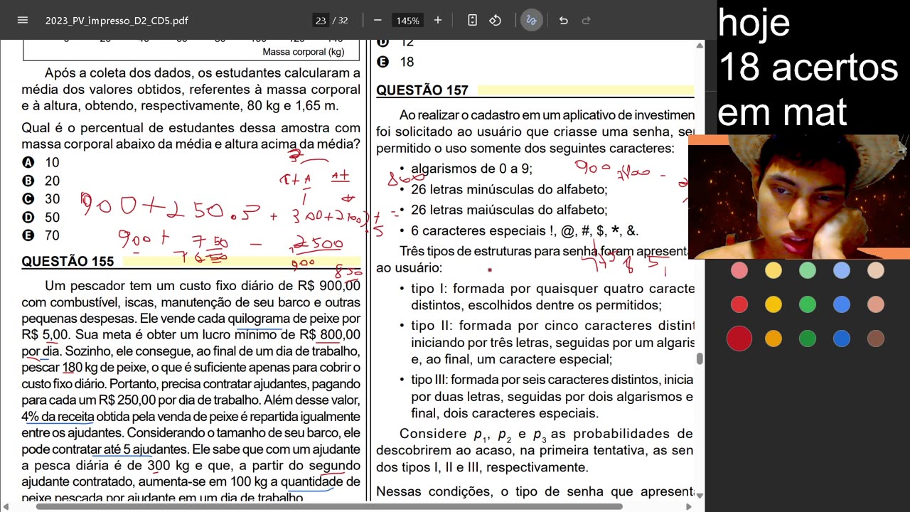Click the webcam video overlay
The width and height of the screenshot is (910, 512).
(x=799, y=197)
